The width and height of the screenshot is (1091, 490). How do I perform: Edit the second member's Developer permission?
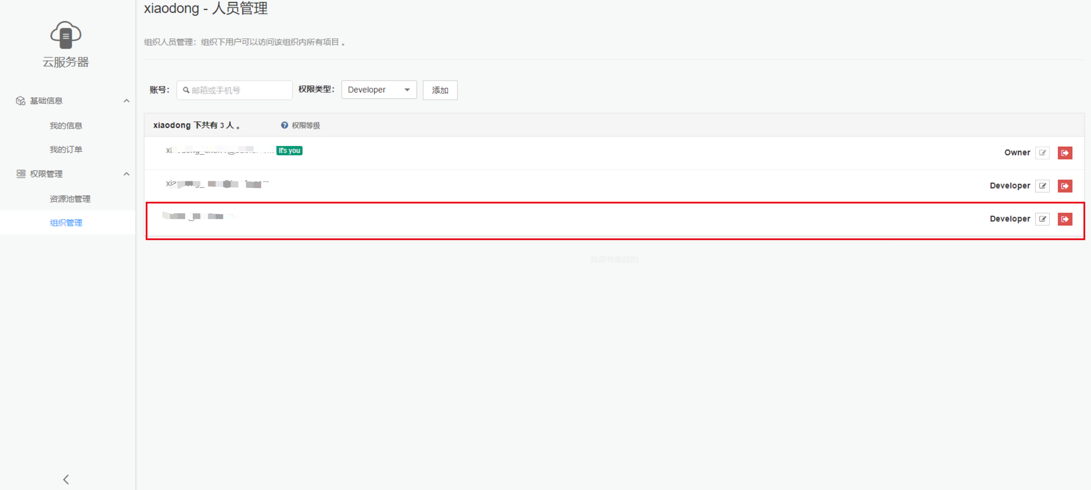pyautogui.click(x=1042, y=186)
